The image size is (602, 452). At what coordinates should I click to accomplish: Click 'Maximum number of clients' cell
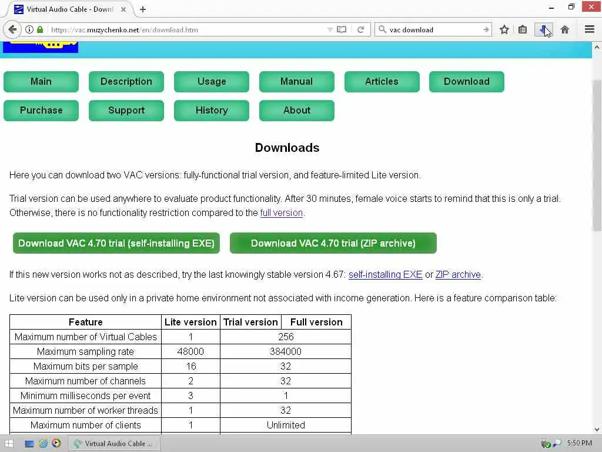(86, 425)
